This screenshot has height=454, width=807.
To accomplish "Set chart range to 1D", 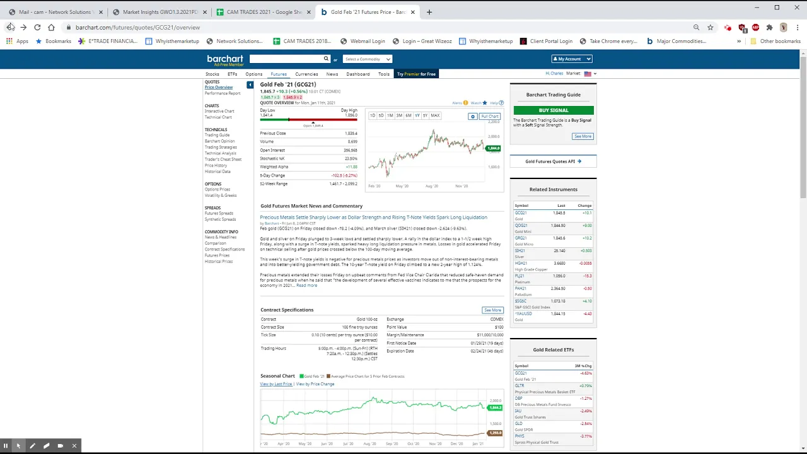I will (373, 115).
